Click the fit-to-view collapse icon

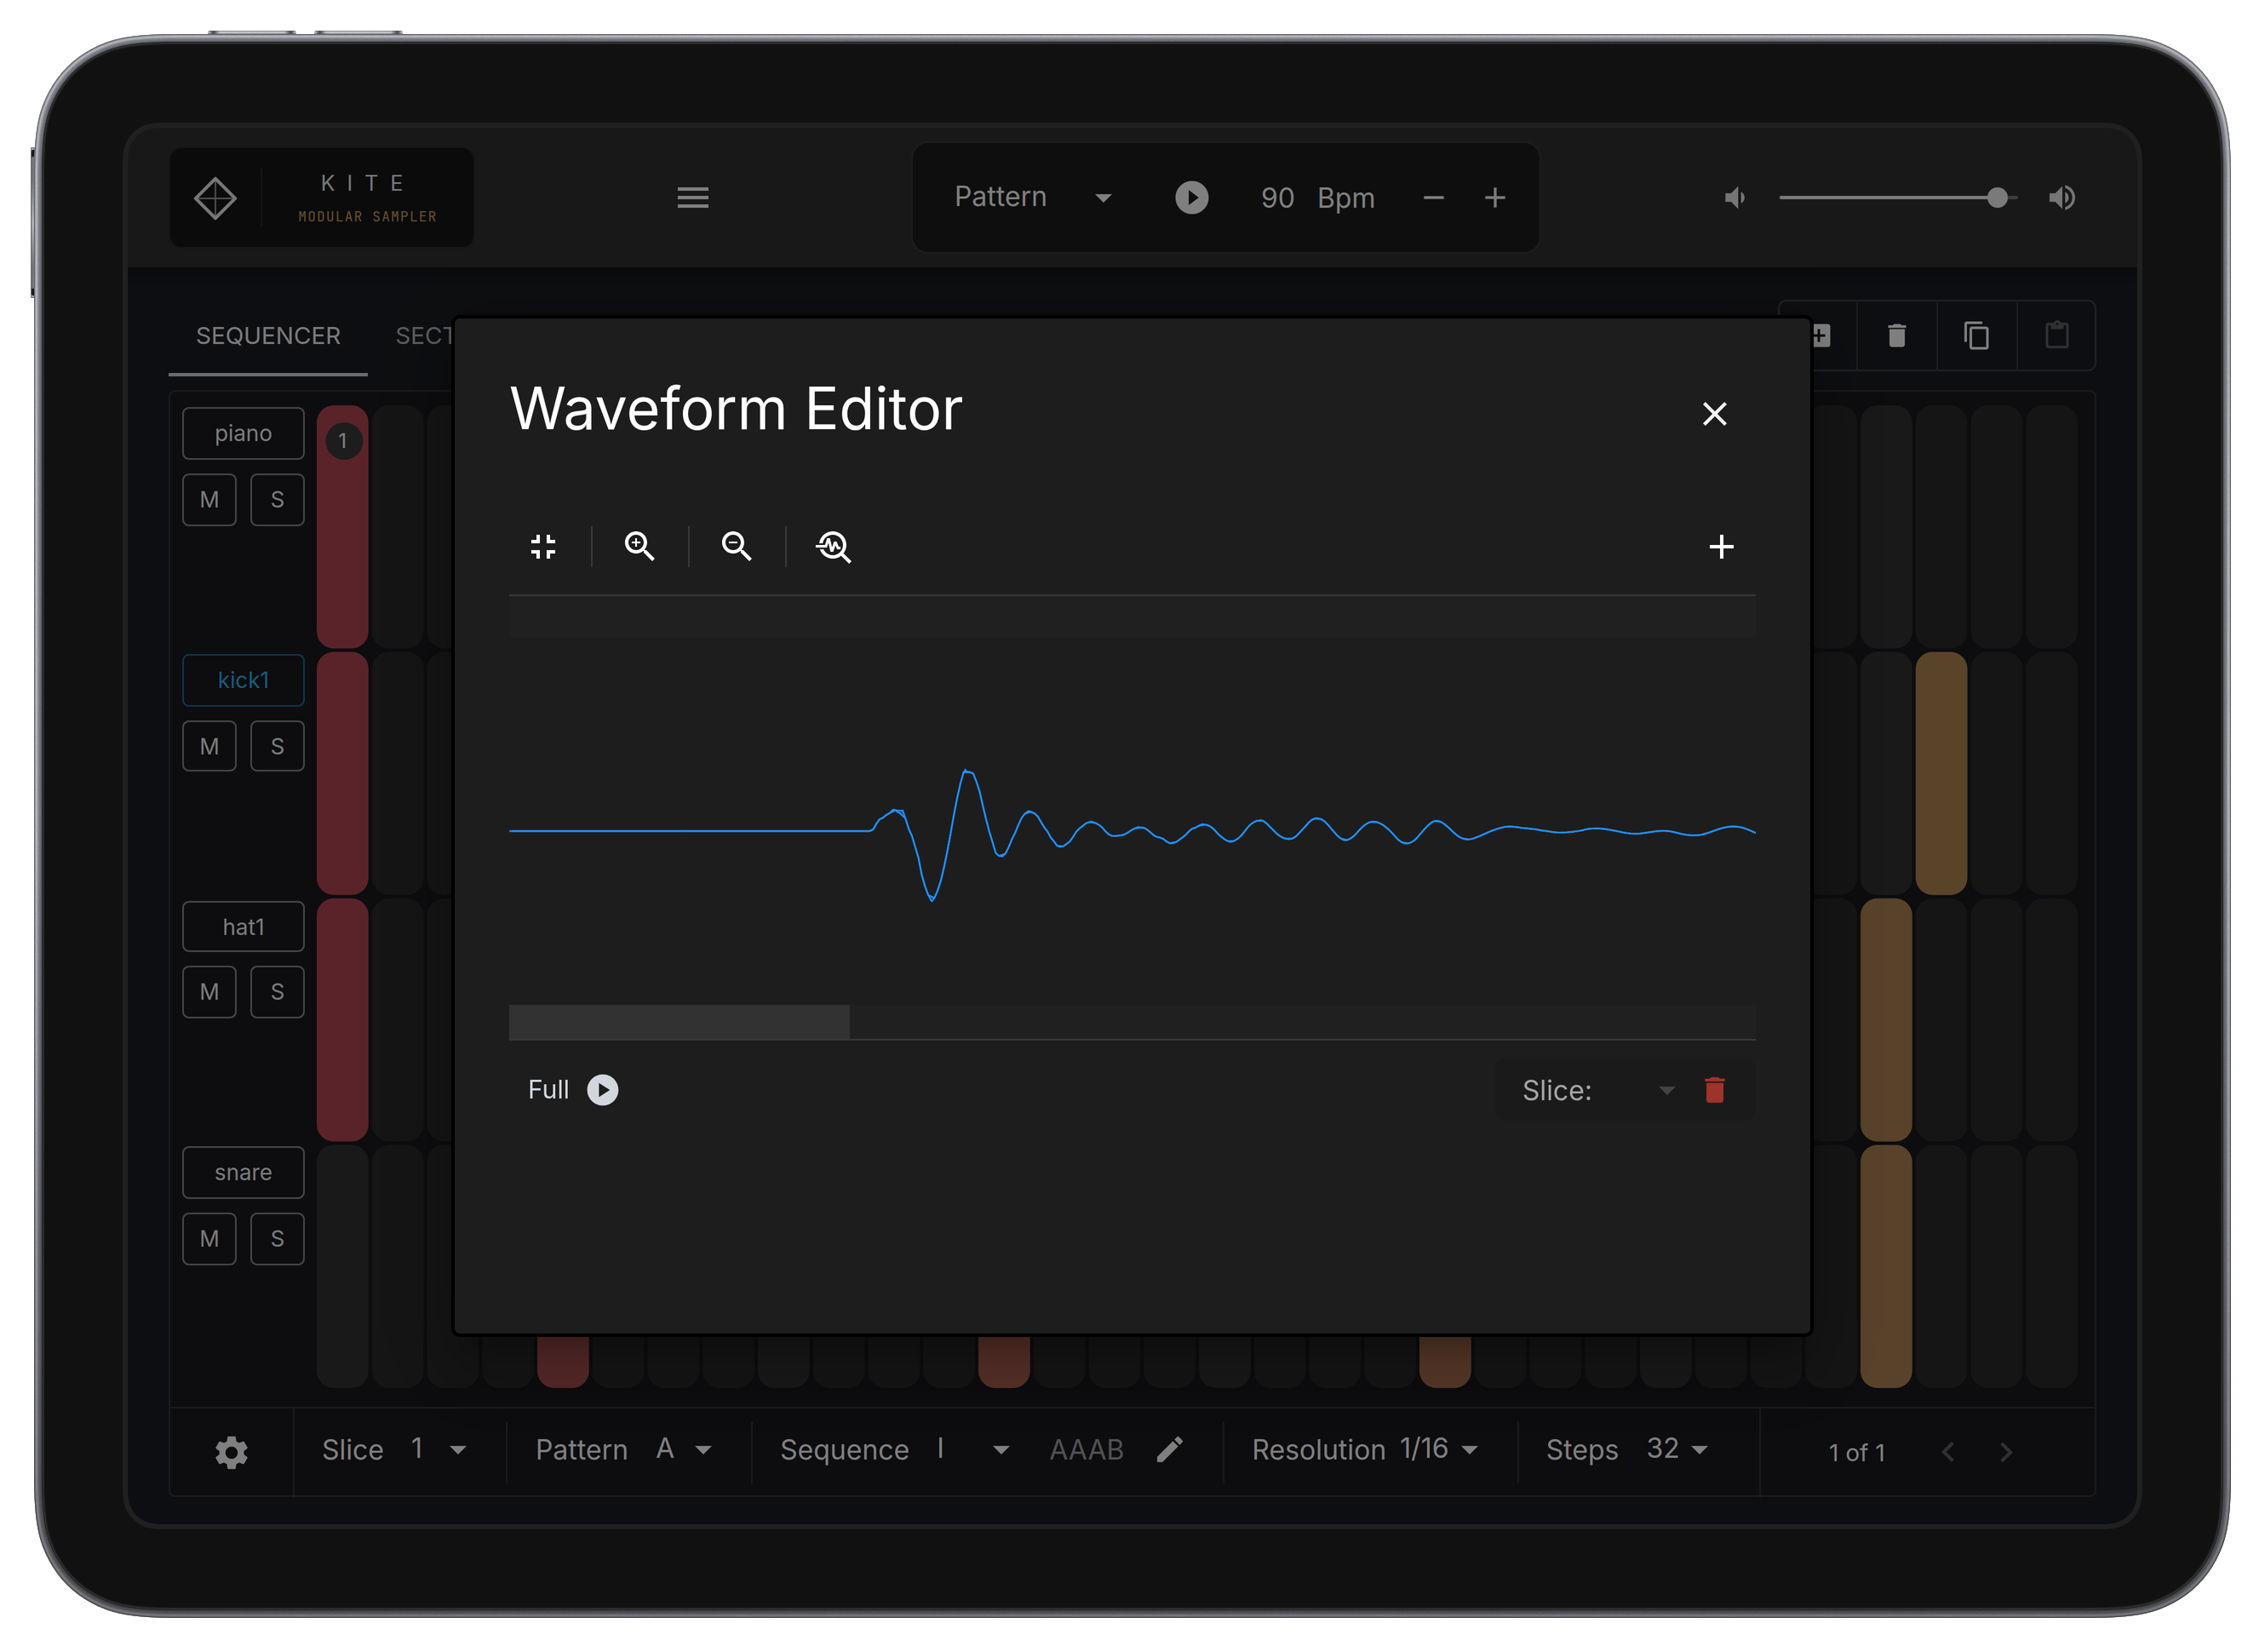tap(543, 546)
